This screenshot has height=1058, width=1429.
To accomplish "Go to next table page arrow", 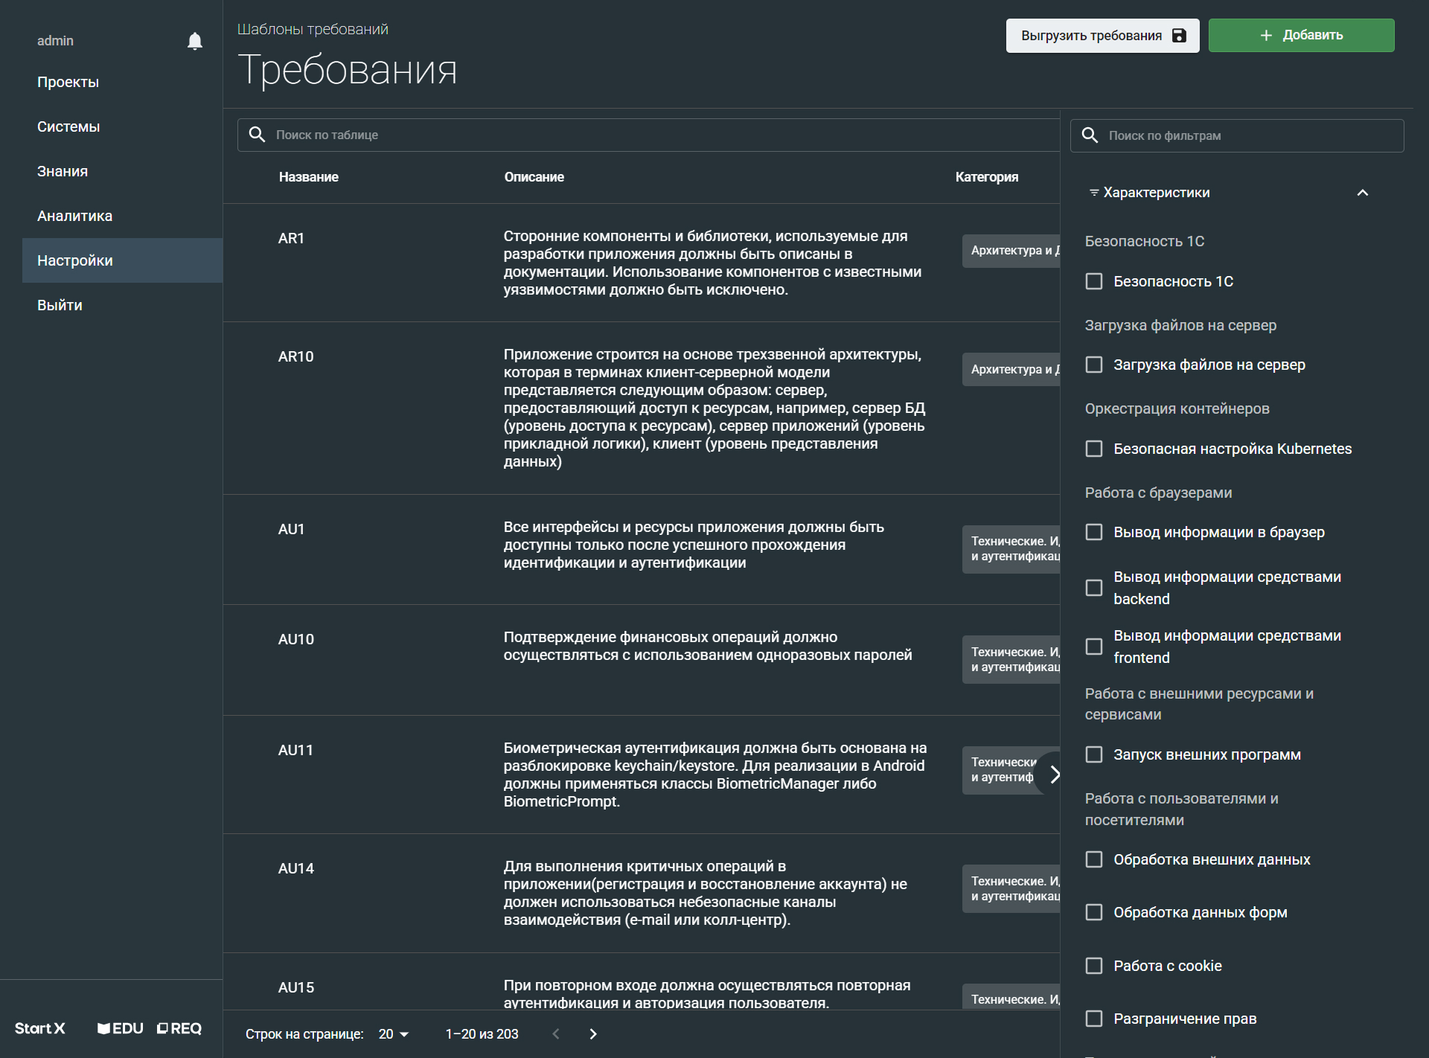I will 593,1034.
